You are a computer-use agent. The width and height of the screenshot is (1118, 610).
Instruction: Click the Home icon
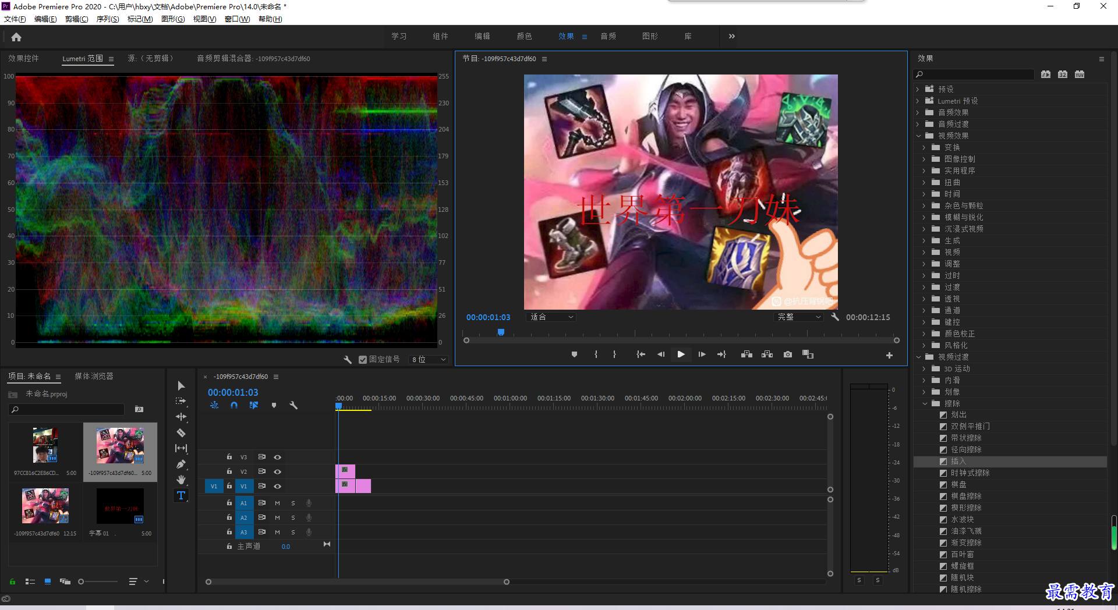16,37
